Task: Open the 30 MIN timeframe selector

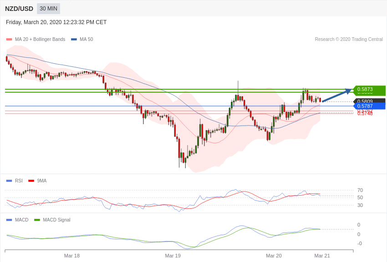Action: click(48, 9)
